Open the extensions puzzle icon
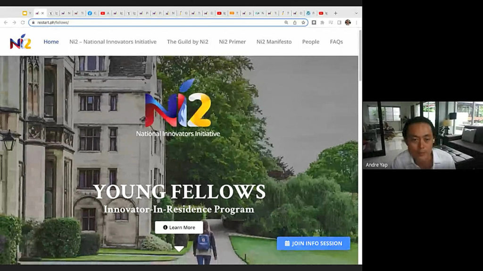 (x=322, y=23)
